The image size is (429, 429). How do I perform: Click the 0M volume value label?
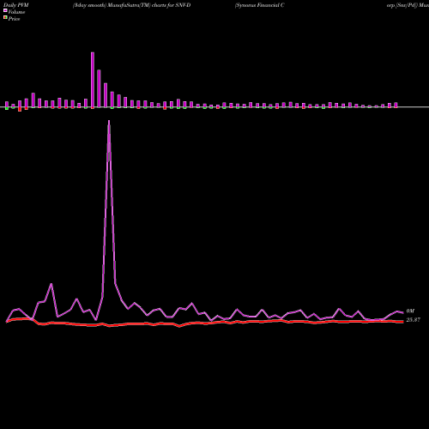410,311
